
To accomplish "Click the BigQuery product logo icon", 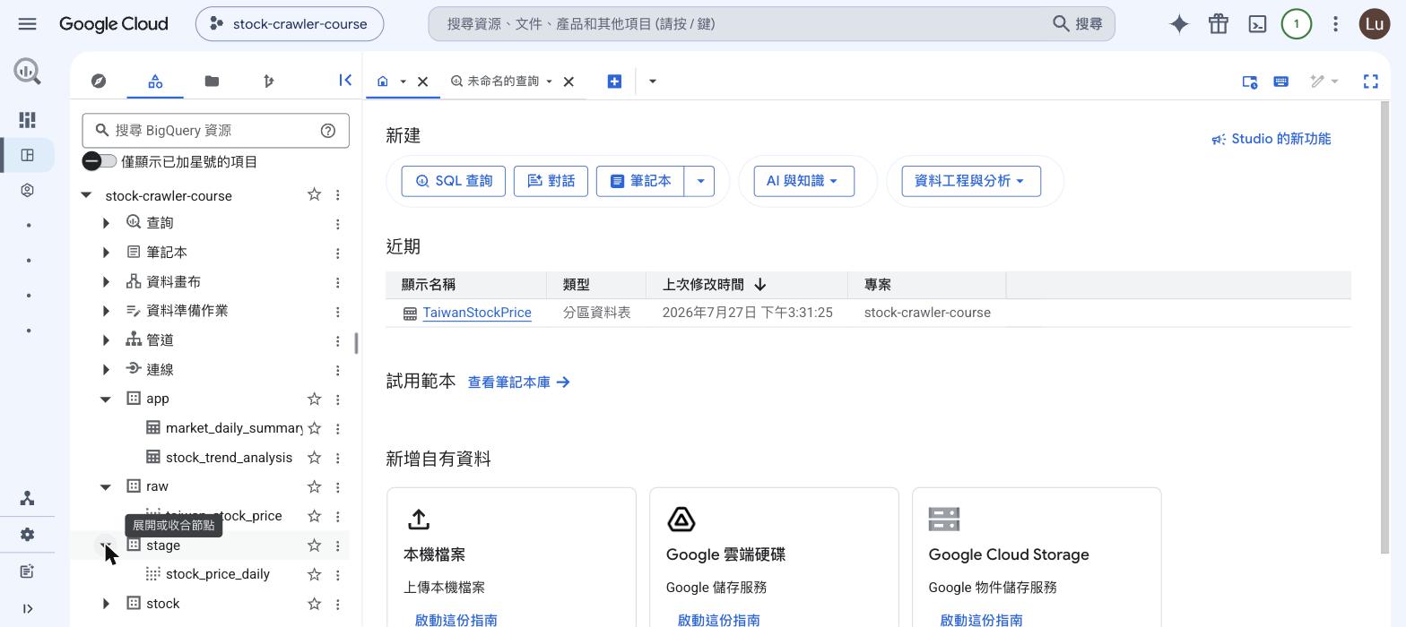I will click(x=27, y=72).
